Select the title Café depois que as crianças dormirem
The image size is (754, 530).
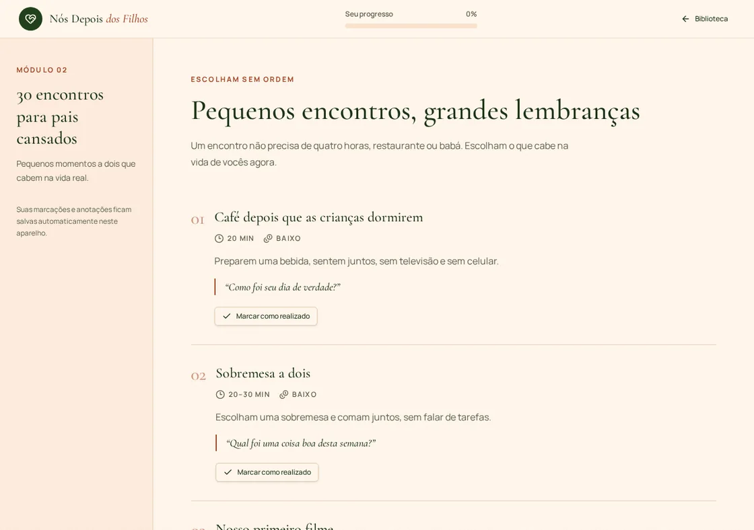(318, 217)
